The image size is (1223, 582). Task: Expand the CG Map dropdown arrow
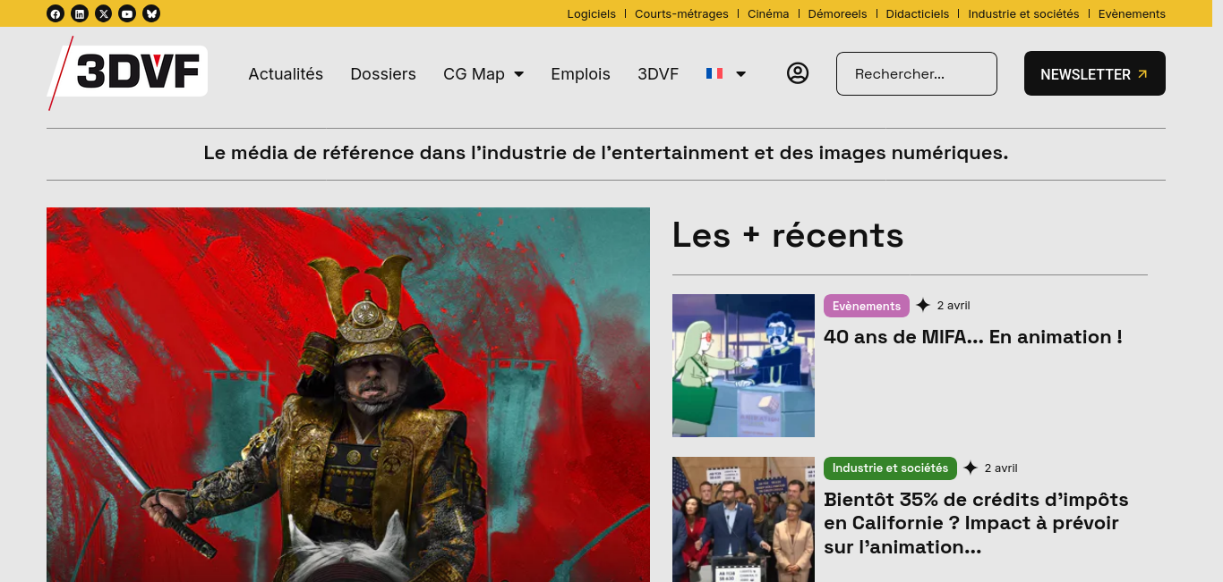(518, 74)
